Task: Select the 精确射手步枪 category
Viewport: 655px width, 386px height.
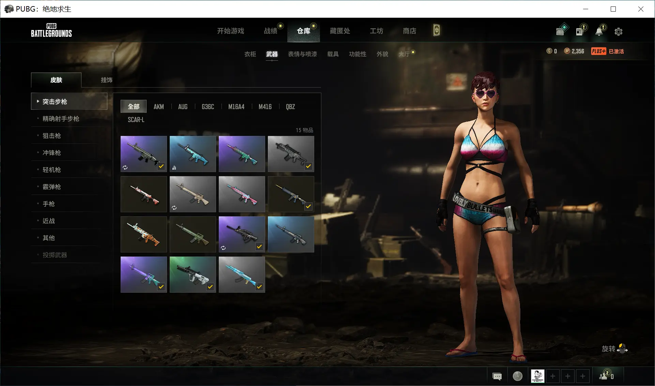Action: pyautogui.click(x=69, y=119)
